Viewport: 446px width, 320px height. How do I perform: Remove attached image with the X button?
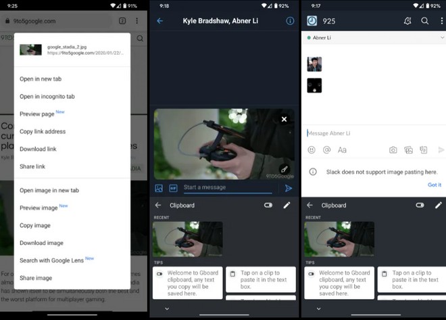point(284,119)
